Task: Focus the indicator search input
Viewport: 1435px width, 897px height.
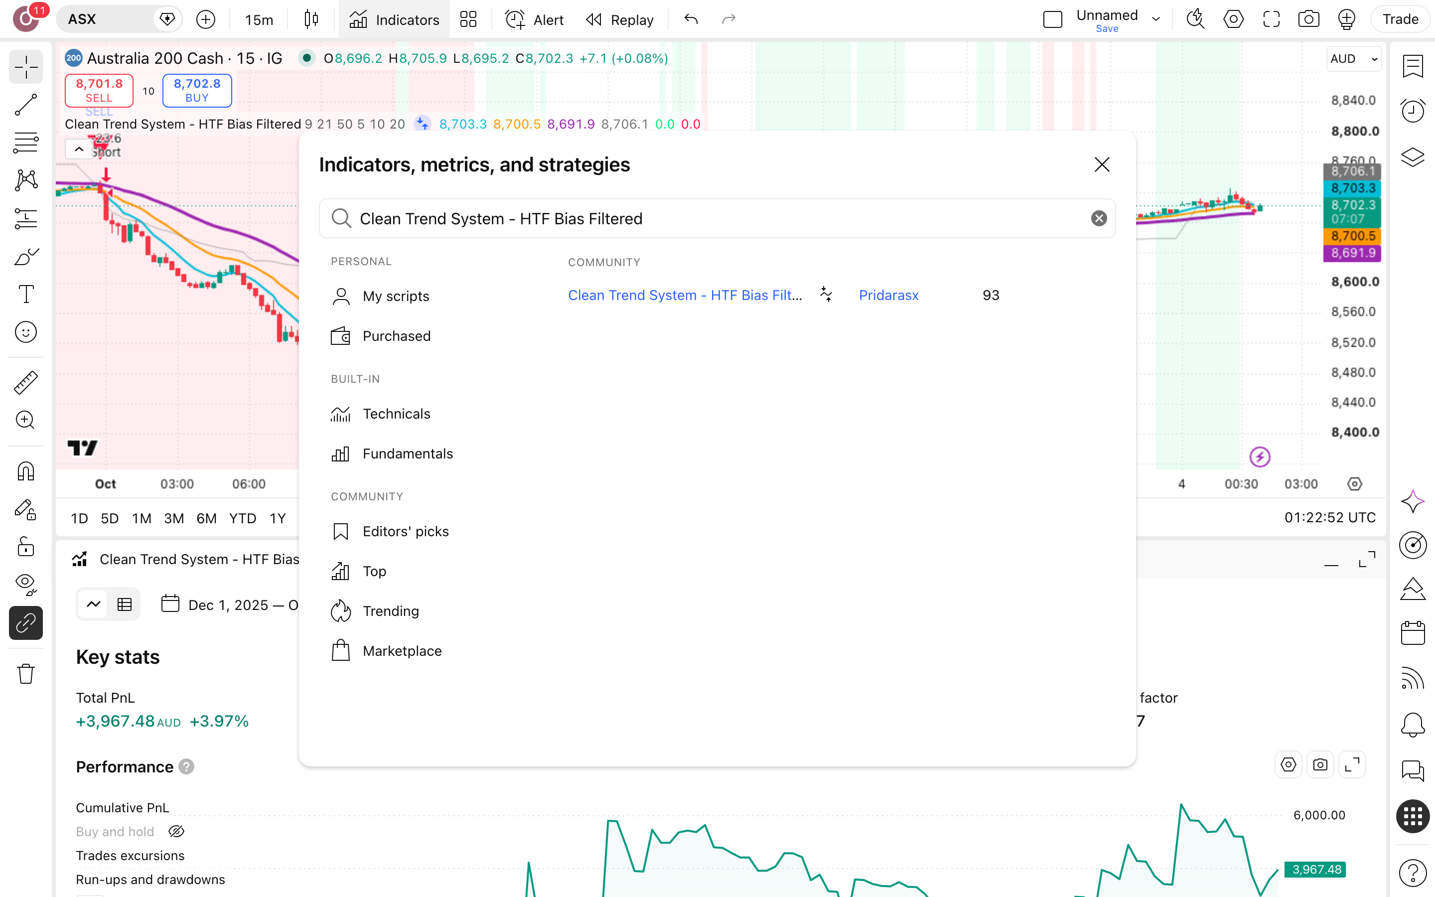Action: (x=717, y=218)
